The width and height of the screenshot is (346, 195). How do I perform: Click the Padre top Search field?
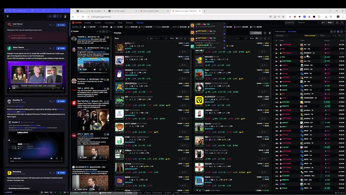point(308,23)
